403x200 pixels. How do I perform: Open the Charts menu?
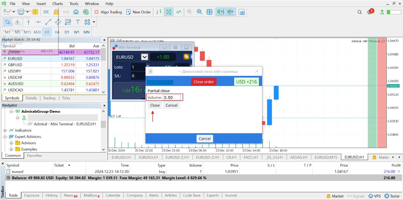coord(58,4)
